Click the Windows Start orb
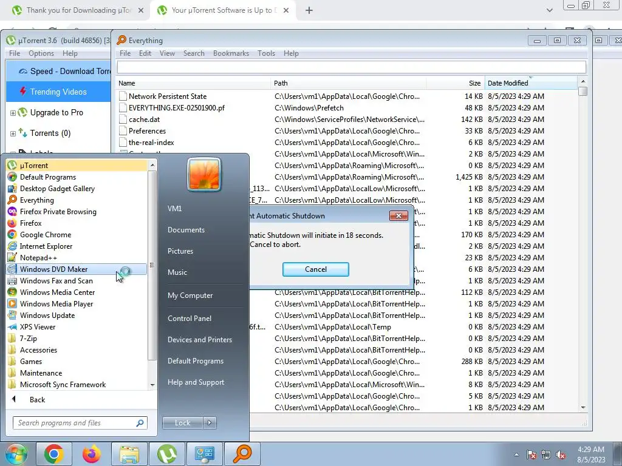 tap(16, 454)
